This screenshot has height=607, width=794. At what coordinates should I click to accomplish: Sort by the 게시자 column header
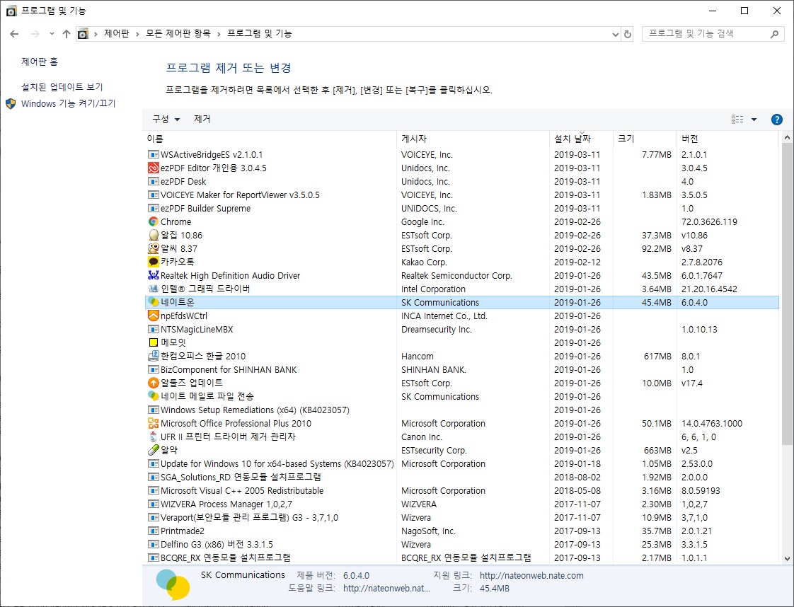point(473,139)
